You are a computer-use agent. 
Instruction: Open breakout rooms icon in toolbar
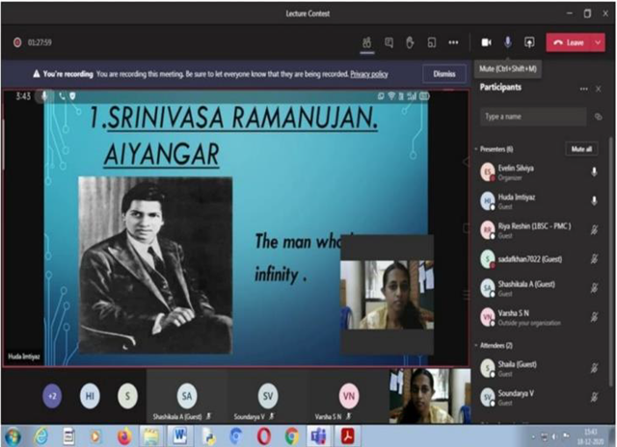click(432, 42)
